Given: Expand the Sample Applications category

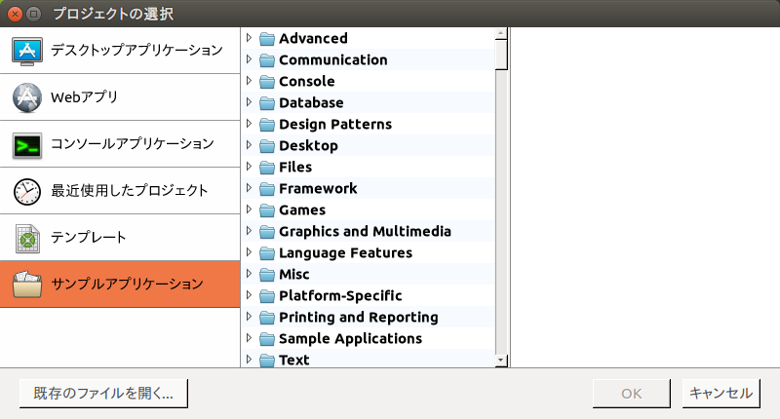Looking at the screenshot, I should pyautogui.click(x=250, y=338).
